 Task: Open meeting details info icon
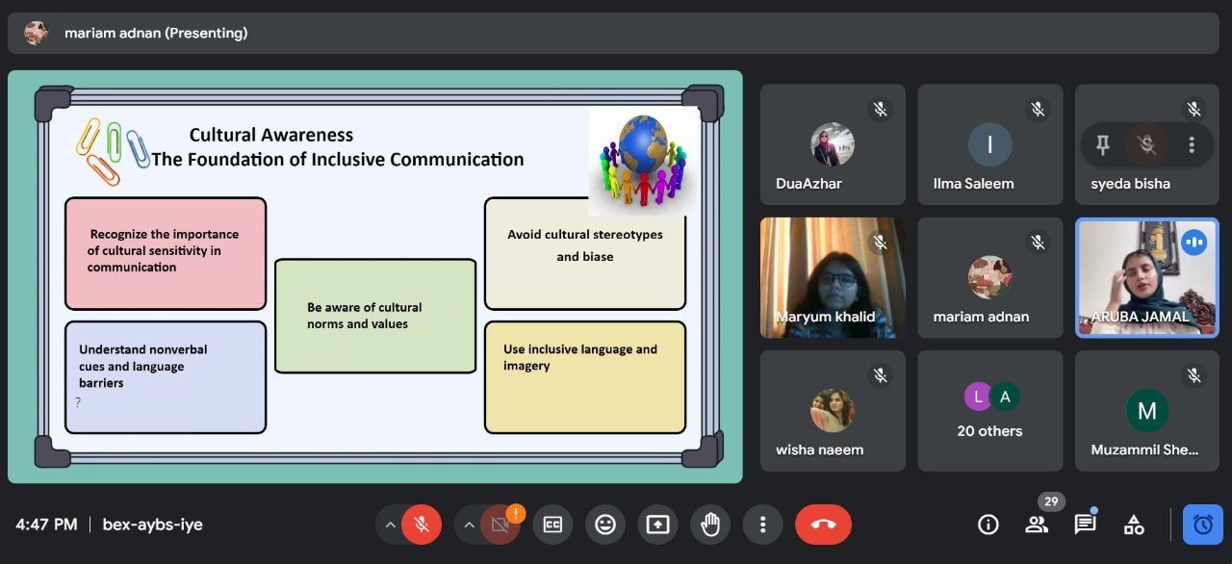[988, 525]
